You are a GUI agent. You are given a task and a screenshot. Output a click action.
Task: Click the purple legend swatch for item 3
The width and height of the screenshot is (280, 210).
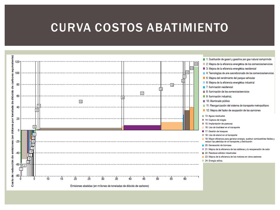tap(204, 69)
